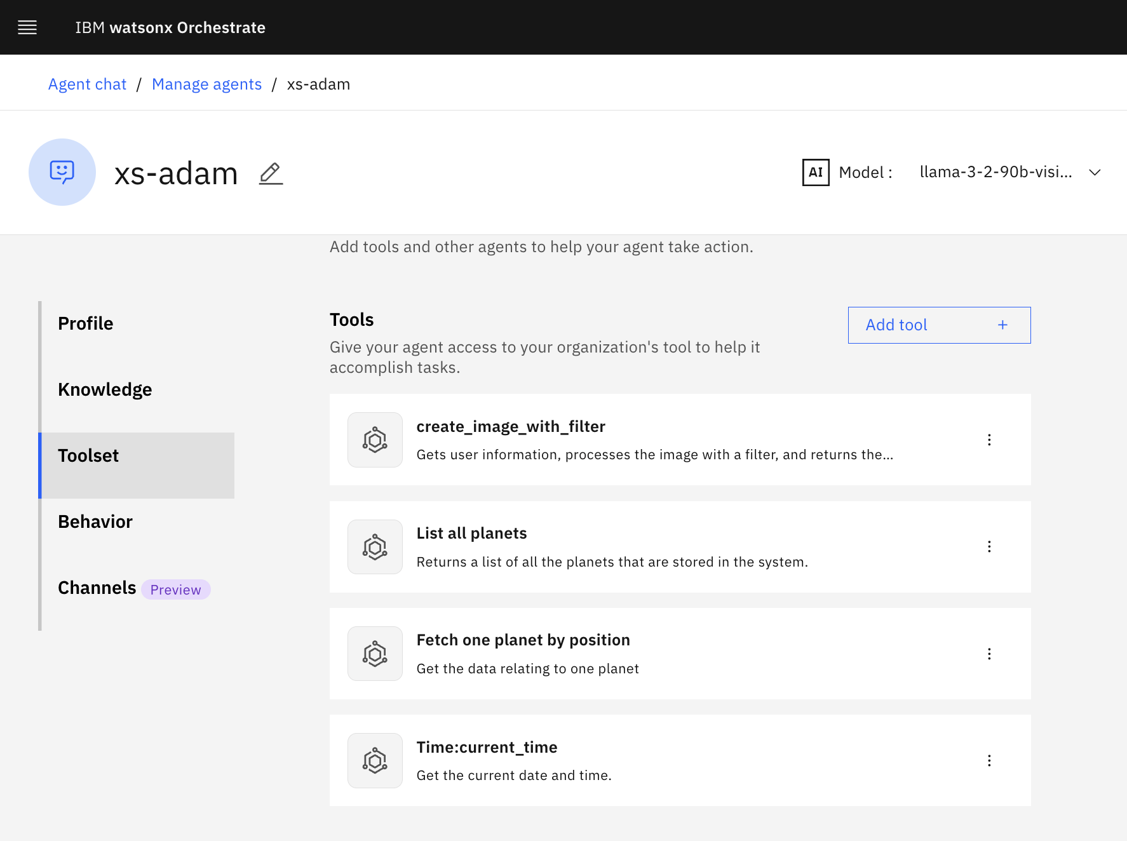Click the plus icon in Add tool

pyautogui.click(x=1002, y=325)
